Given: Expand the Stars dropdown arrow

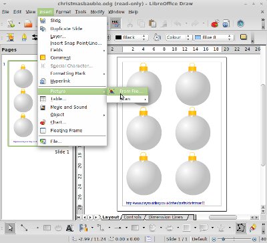Looking at the screenshot, I should point(230,228).
